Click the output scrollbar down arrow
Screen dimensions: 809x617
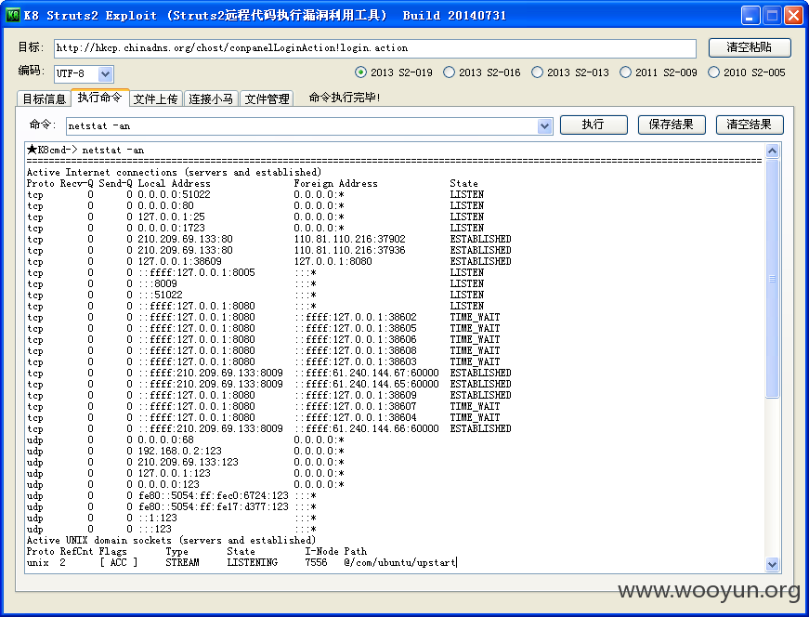(772, 564)
